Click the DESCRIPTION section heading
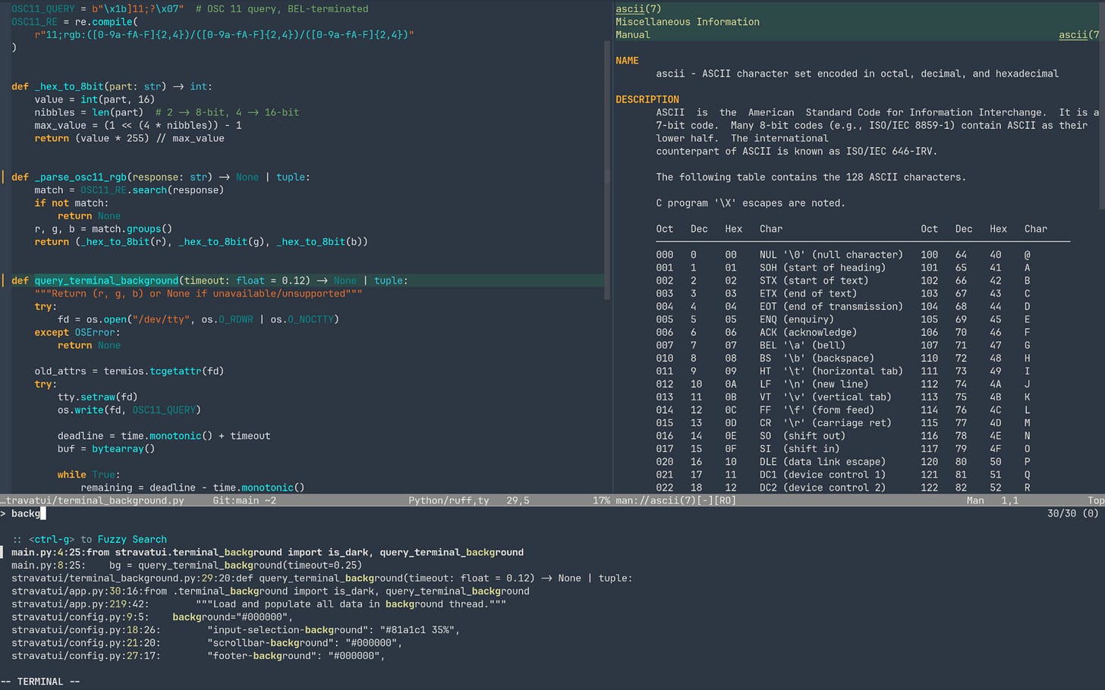Viewport: 1105px width, 690px height. [647, 99]
